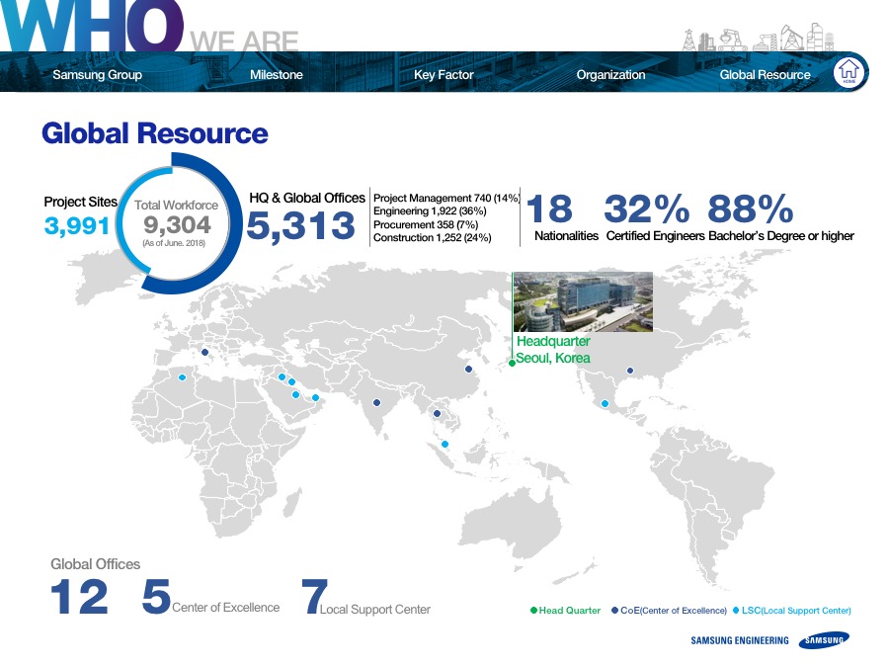Image resolution: width=889 pixels, height=667 pixels.
Task: Click the LSC dot in Mexico
Action: (x=605, y=404)
